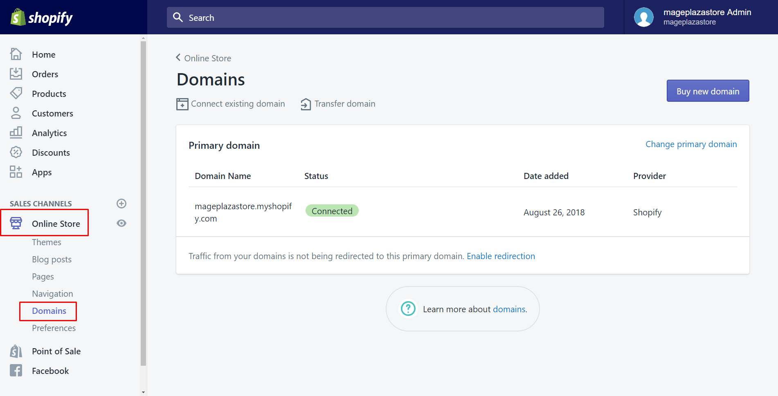The height and width of the screenshot is (396, 778).
Task: Click the Point of Sale bag icon
Action: 16,351
